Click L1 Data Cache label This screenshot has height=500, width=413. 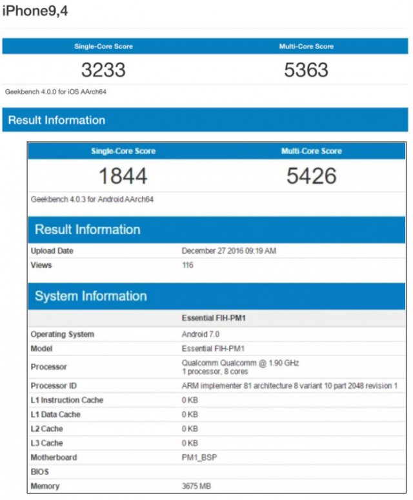coord(55,415)
